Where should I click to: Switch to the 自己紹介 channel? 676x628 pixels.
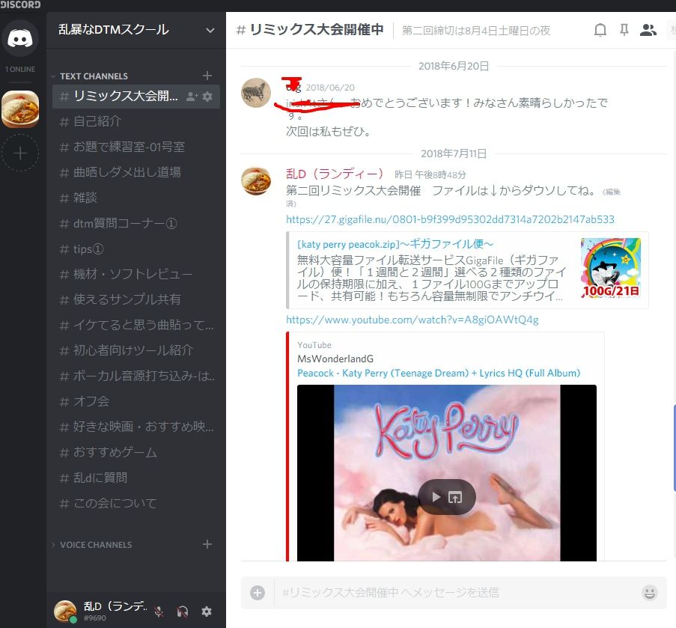pos(135,121)
